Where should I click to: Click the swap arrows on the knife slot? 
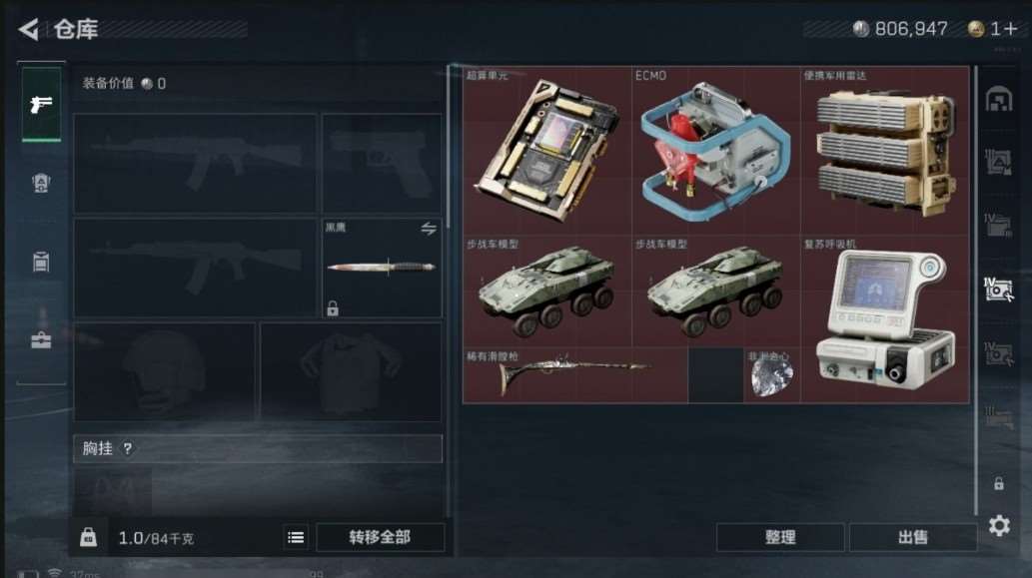429,229
